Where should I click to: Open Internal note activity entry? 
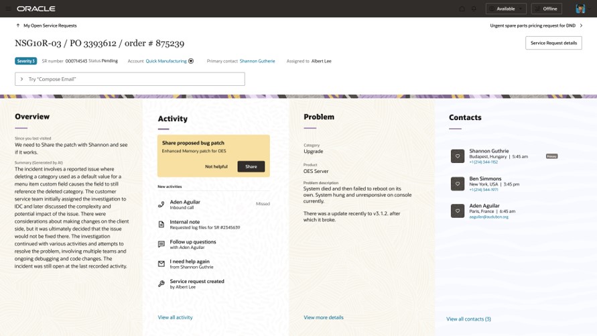(214, 225)
